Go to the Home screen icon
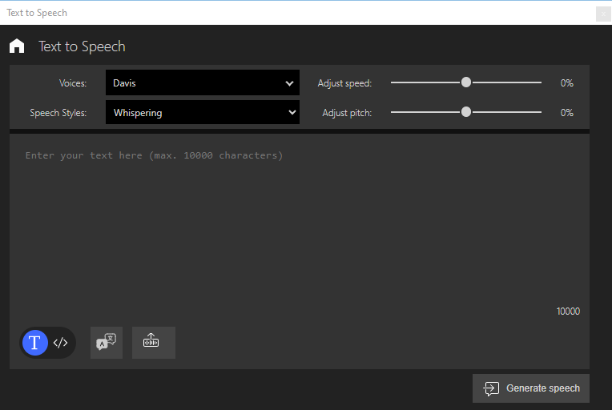 pos(17,46)
